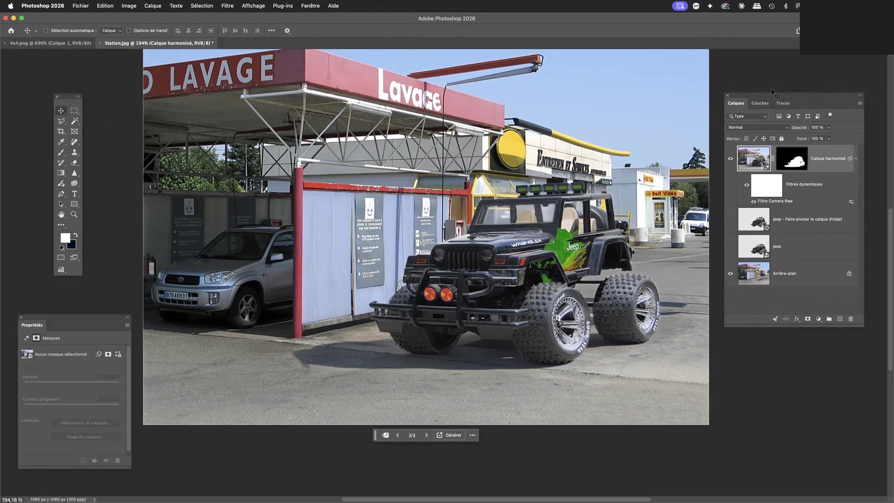
Task: Open the Filtre menu
Action: click(227, 6)
